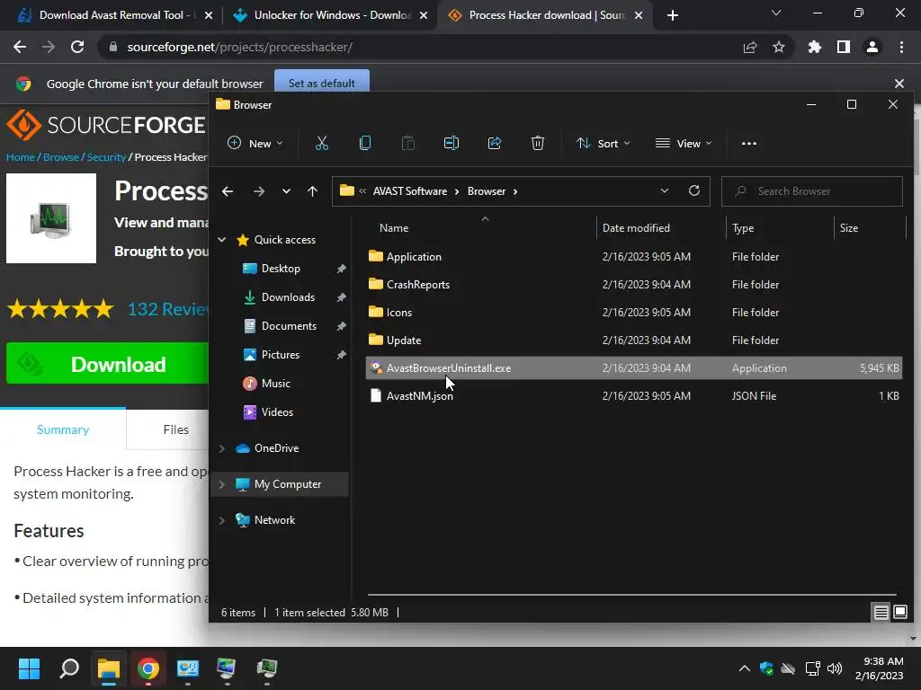
Task: Switch to details view layout icon
Action: 881,613
